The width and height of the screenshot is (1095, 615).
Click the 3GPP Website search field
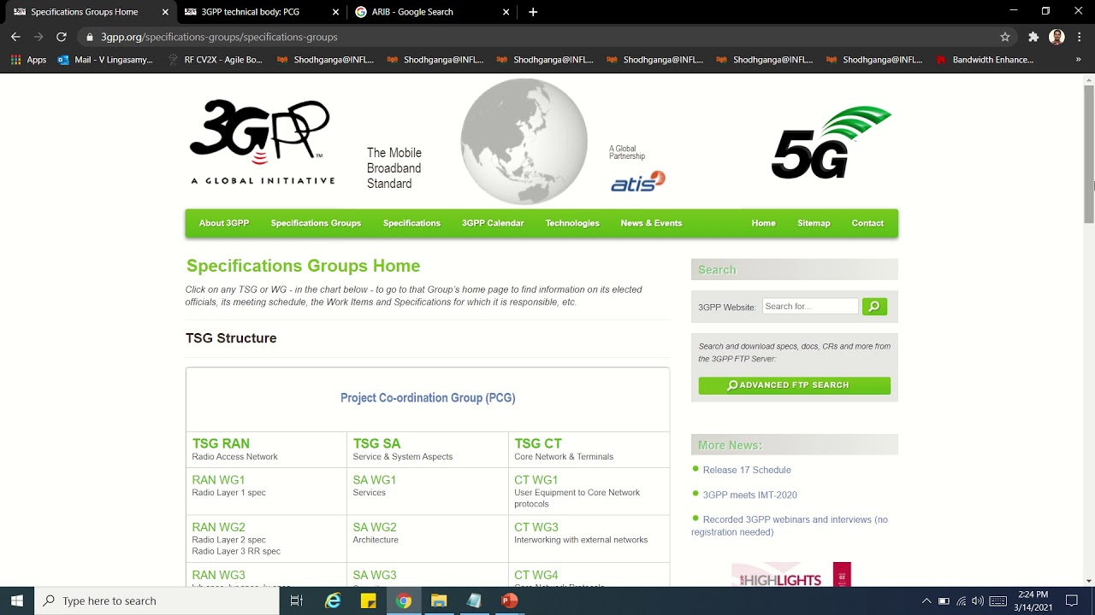click(x=810, y=306)
